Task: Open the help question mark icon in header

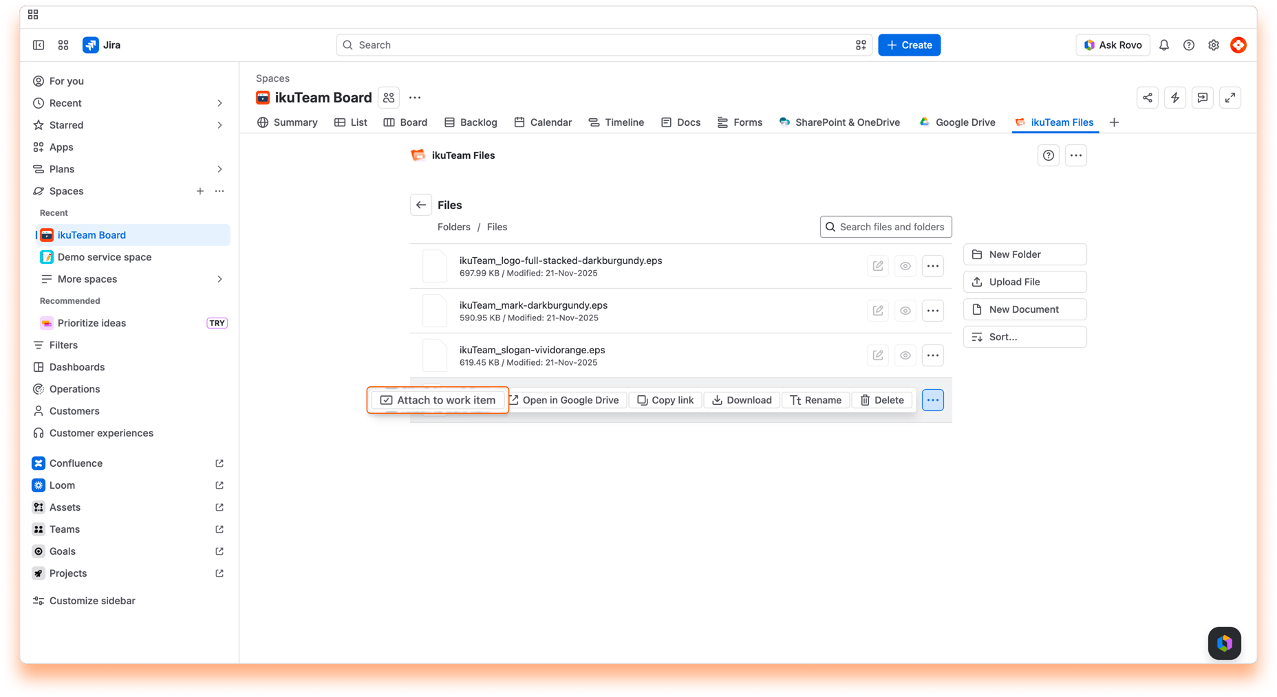Action: [1189, 45]
